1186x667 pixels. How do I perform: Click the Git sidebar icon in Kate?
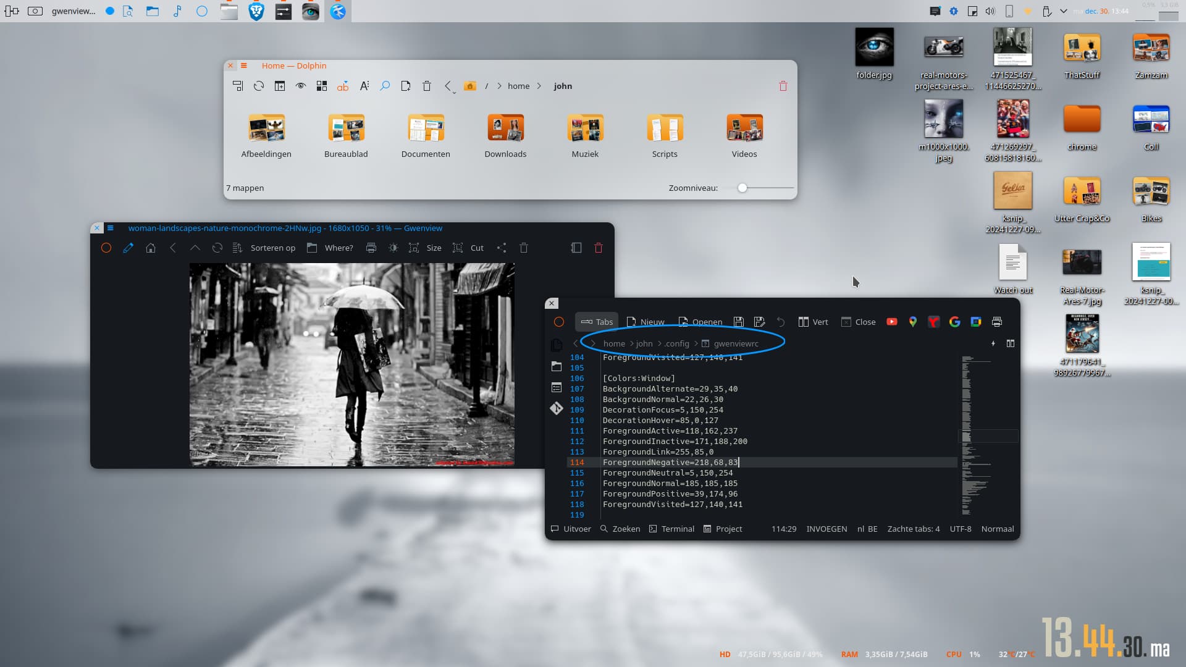557,408
